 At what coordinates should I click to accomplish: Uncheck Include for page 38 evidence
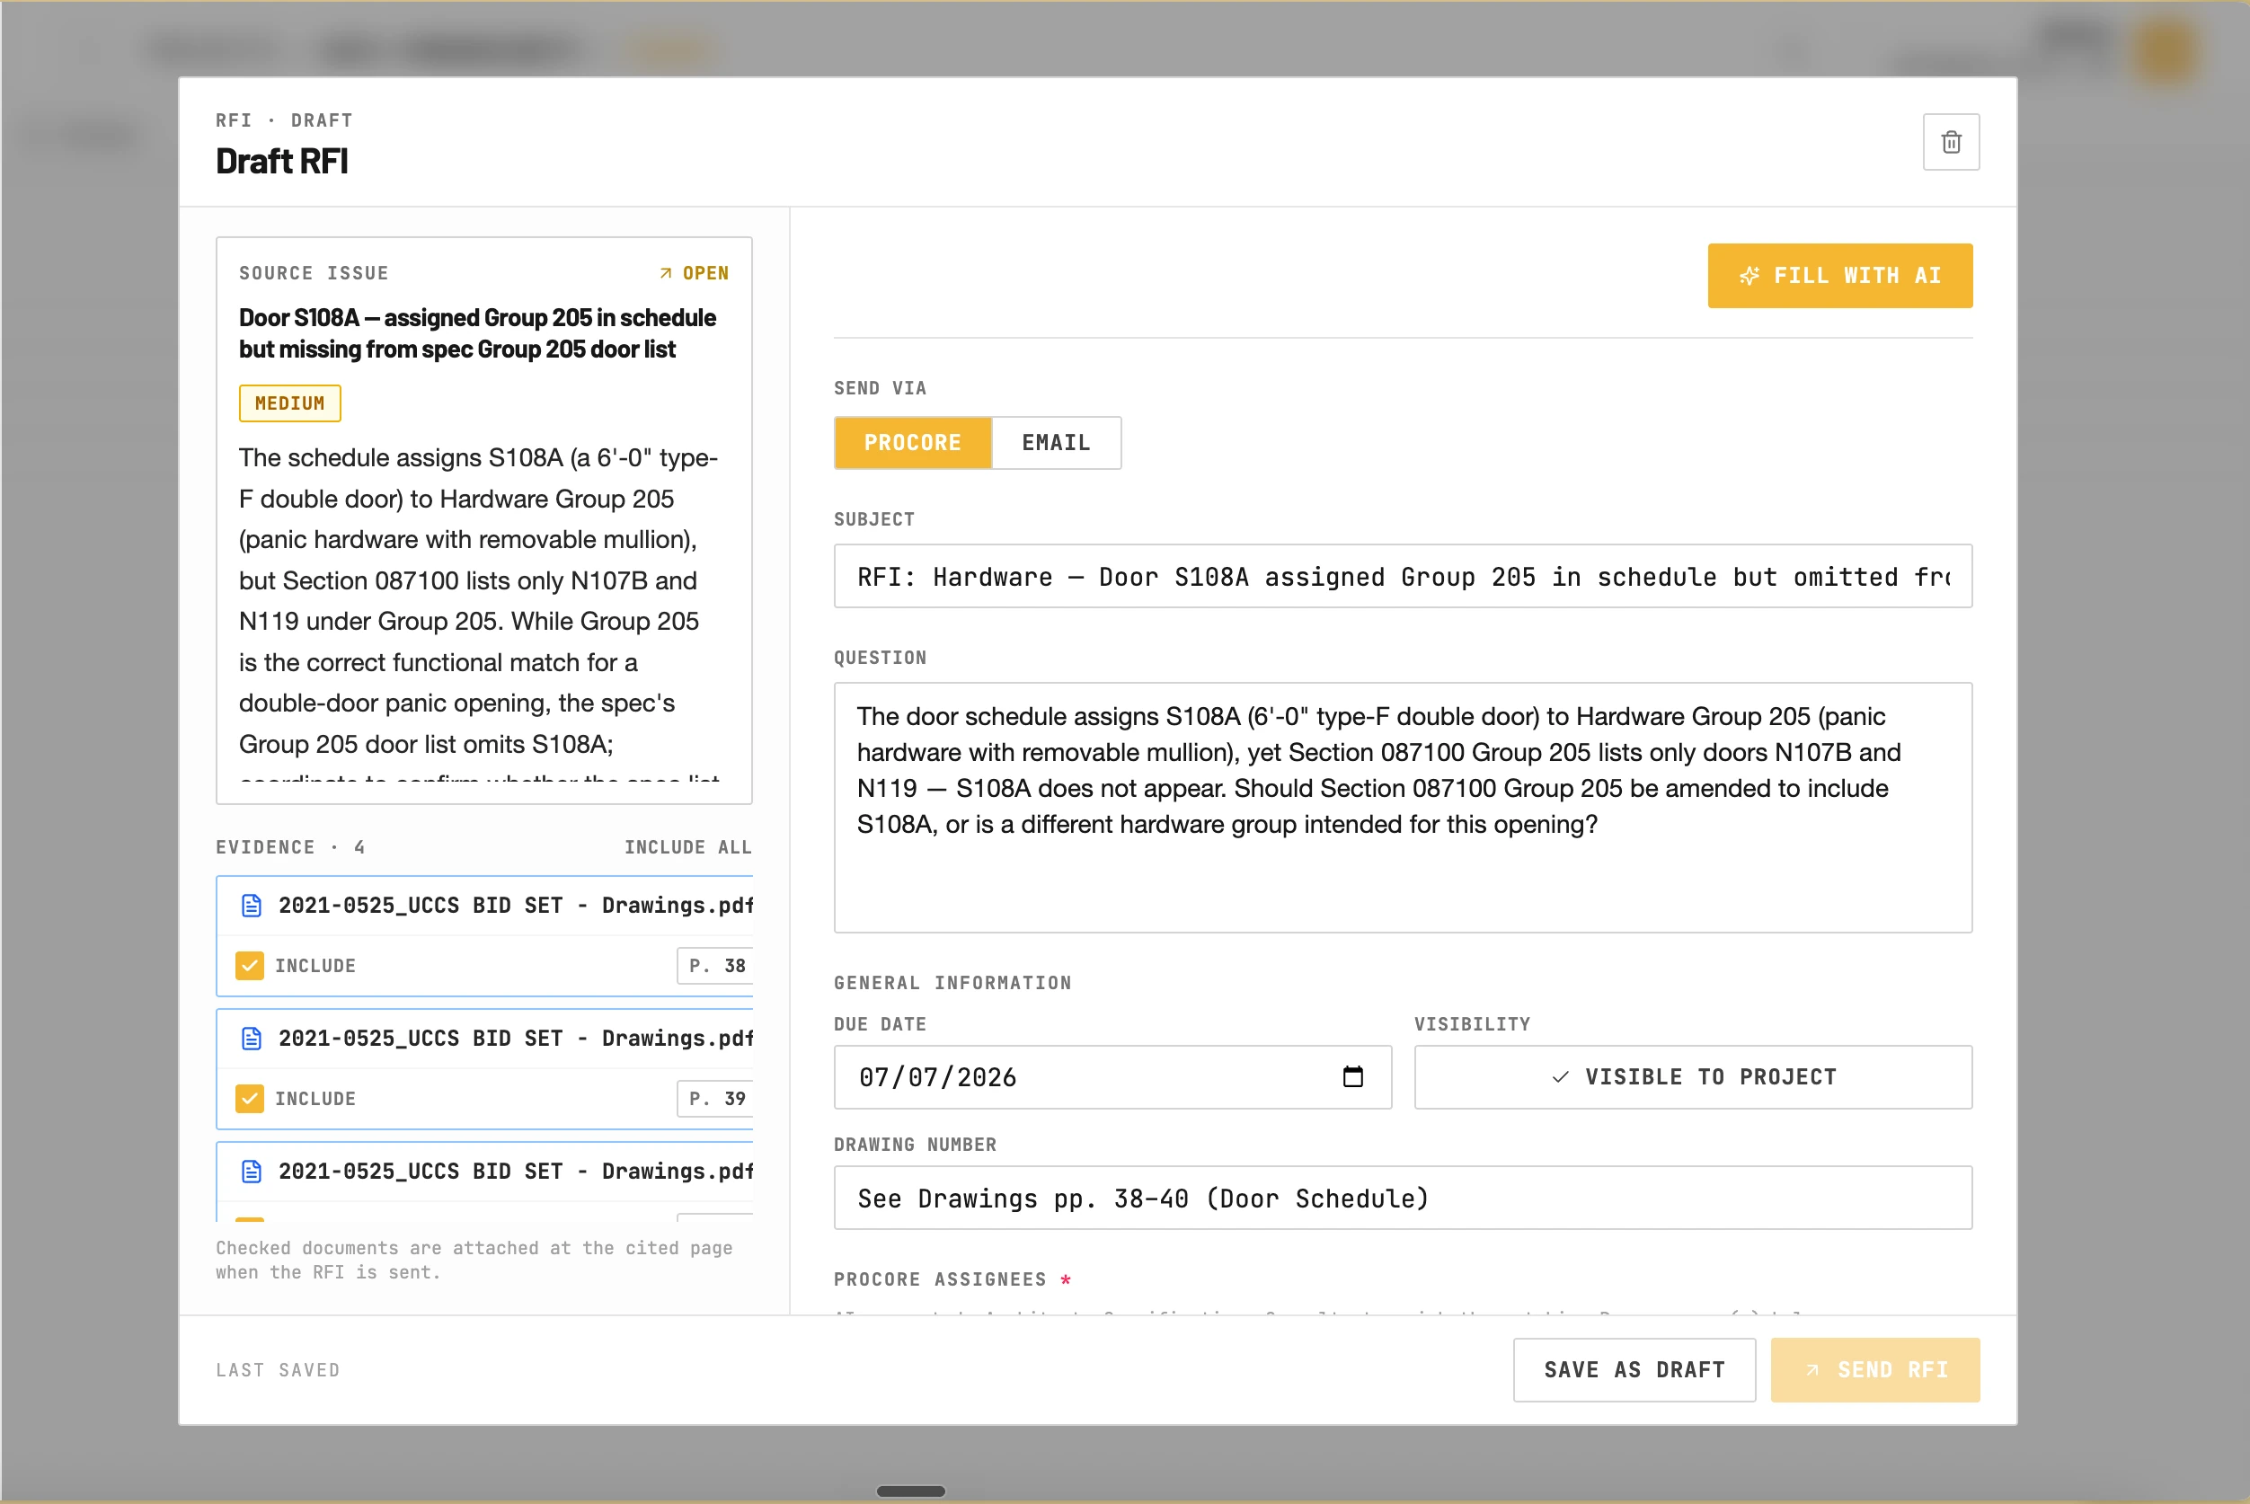click(x=250, y=965)
